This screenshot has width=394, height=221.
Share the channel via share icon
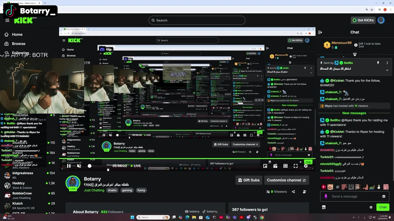point(293,192)
